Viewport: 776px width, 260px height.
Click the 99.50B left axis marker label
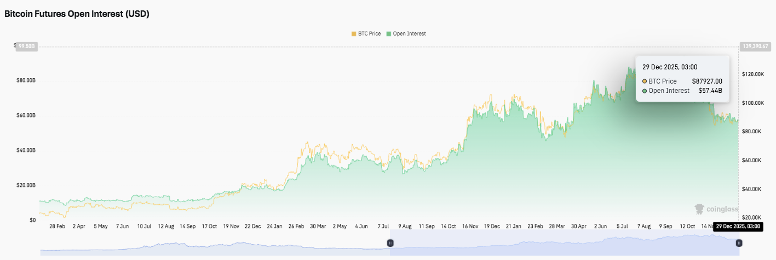coord(26,46)
